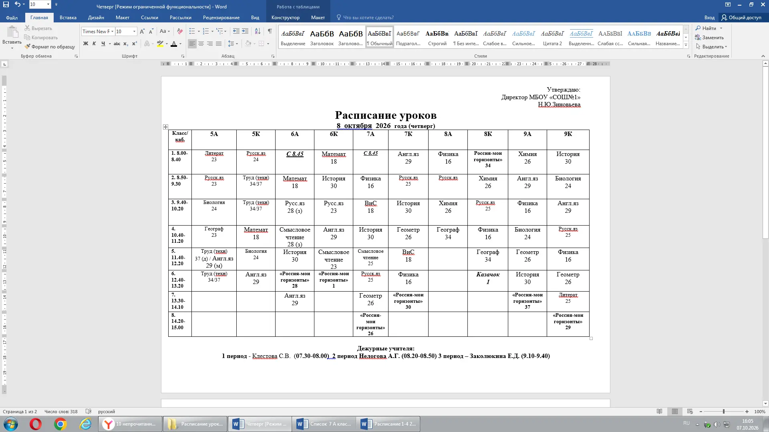Open the font size dropdown in the ribbon
769x432 pixels.
(134, 31)
